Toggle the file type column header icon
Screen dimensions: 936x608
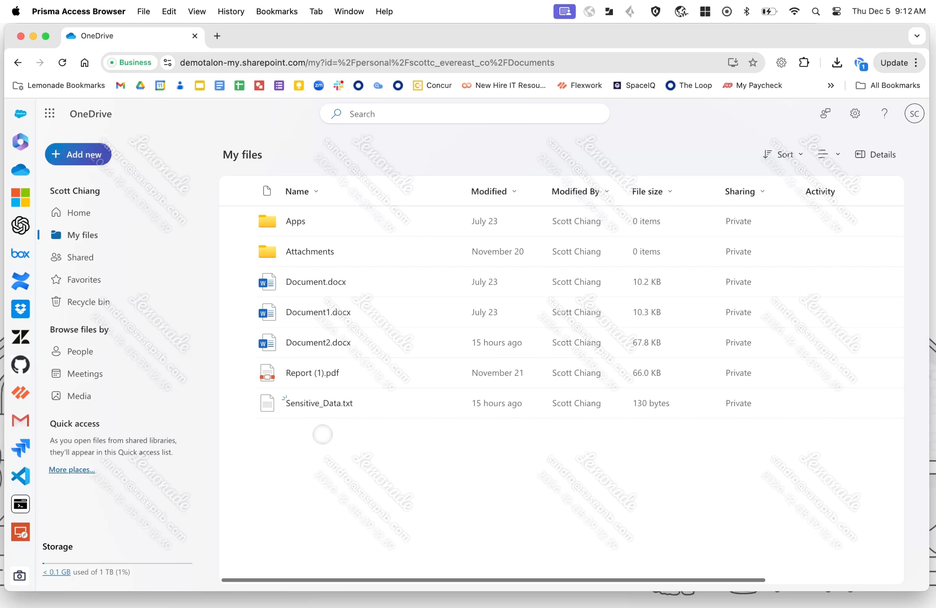[x=267, y=191]
